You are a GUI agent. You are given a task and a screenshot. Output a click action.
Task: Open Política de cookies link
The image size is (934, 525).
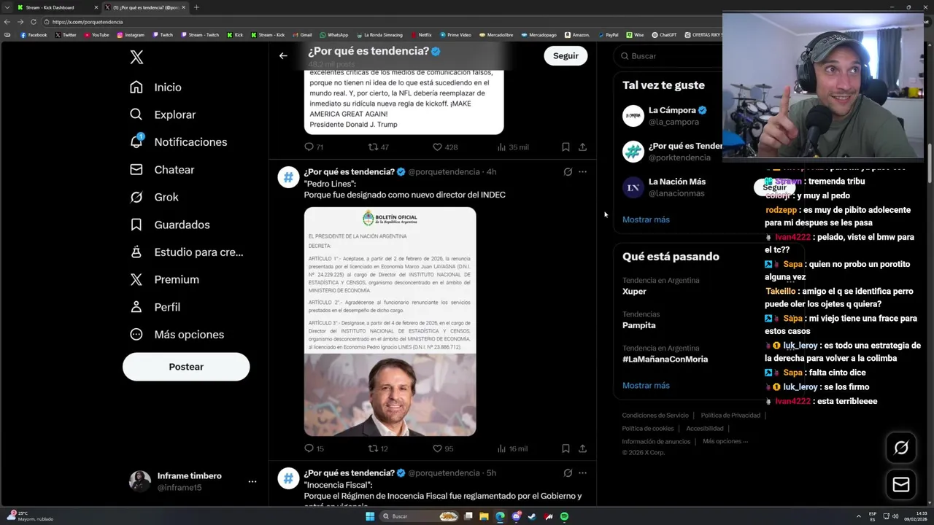pyautogui.click(x=648, y=429)
